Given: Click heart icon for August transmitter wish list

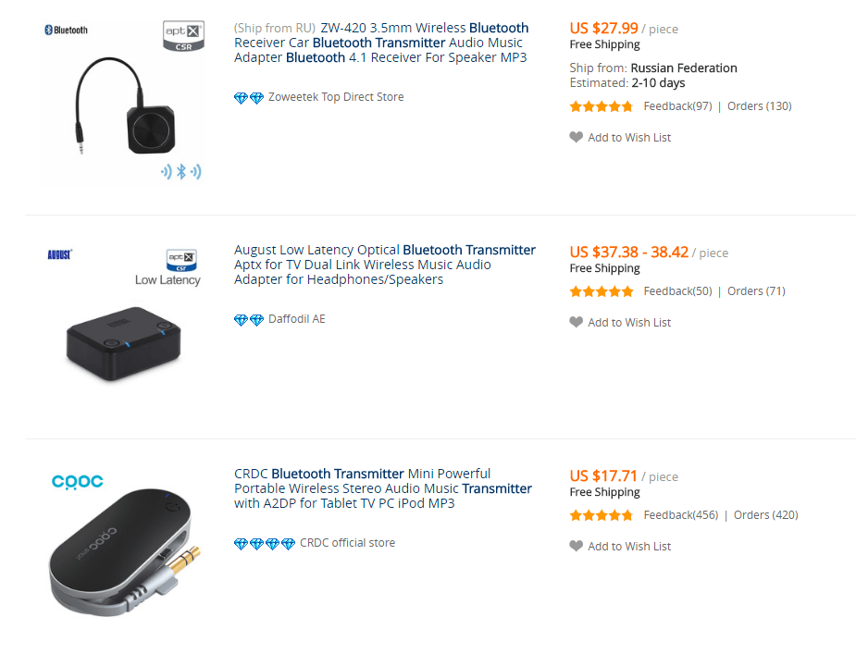Looking at the screenshot, I should tap(577, 322).
